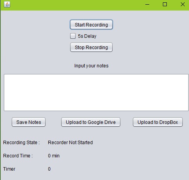This screenshot has width=189, height=180.
Task: Click the 'Recorder Not Started' status text
Action: 70,143
